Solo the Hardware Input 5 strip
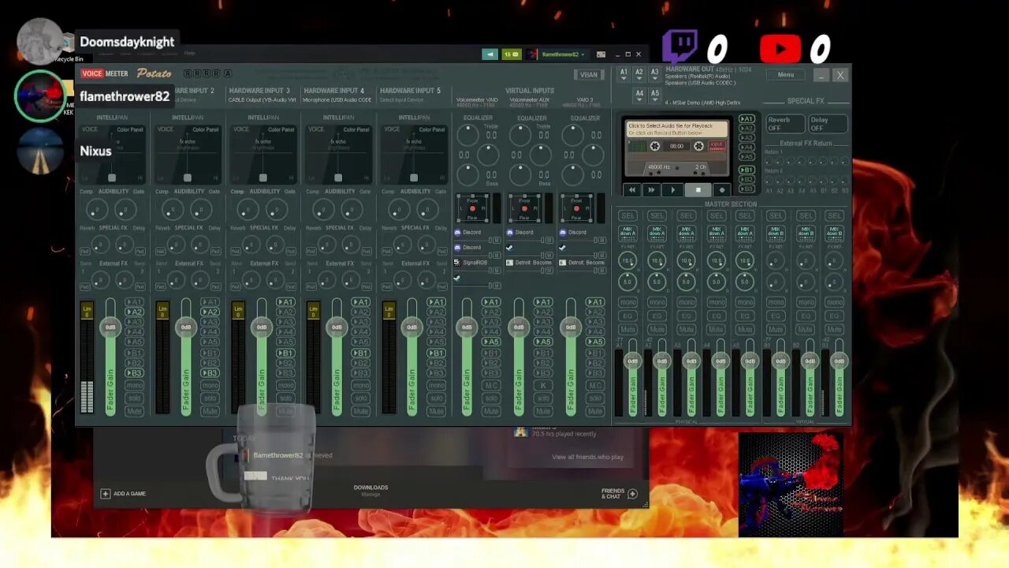Viewport: 1009px width, 568px height. [x=437, y=398]
